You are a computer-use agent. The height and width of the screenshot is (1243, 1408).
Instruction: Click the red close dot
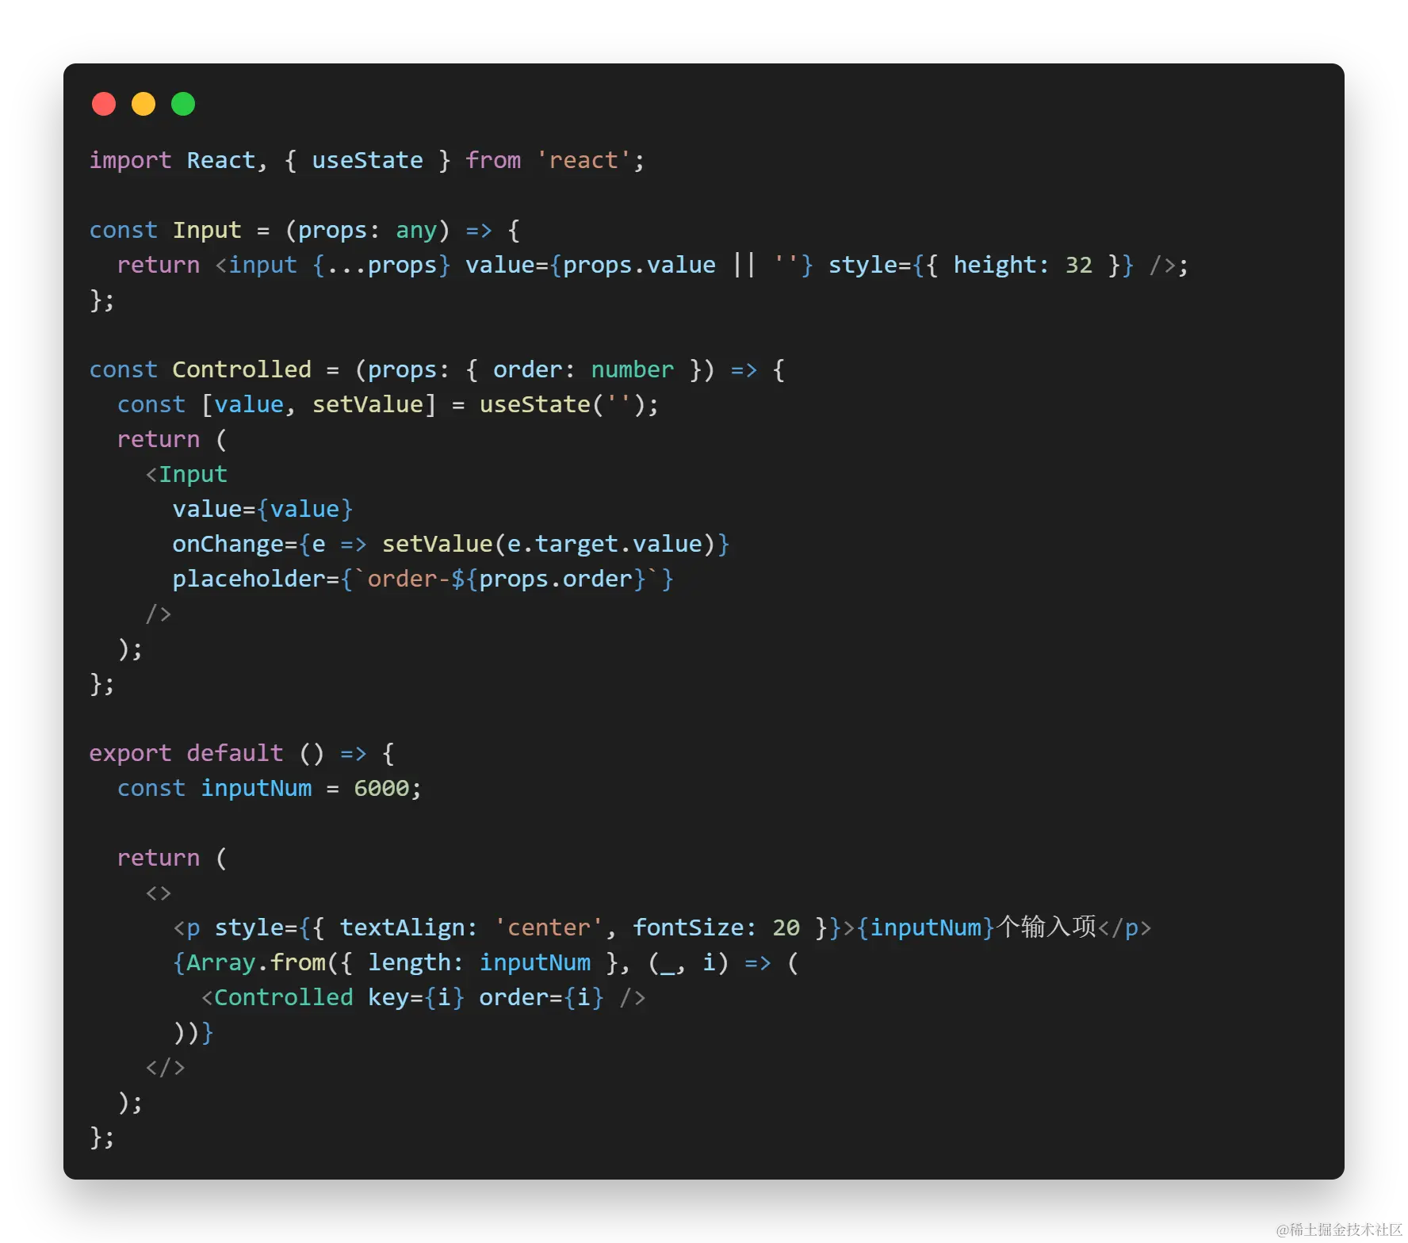click(x=104, y=104)
